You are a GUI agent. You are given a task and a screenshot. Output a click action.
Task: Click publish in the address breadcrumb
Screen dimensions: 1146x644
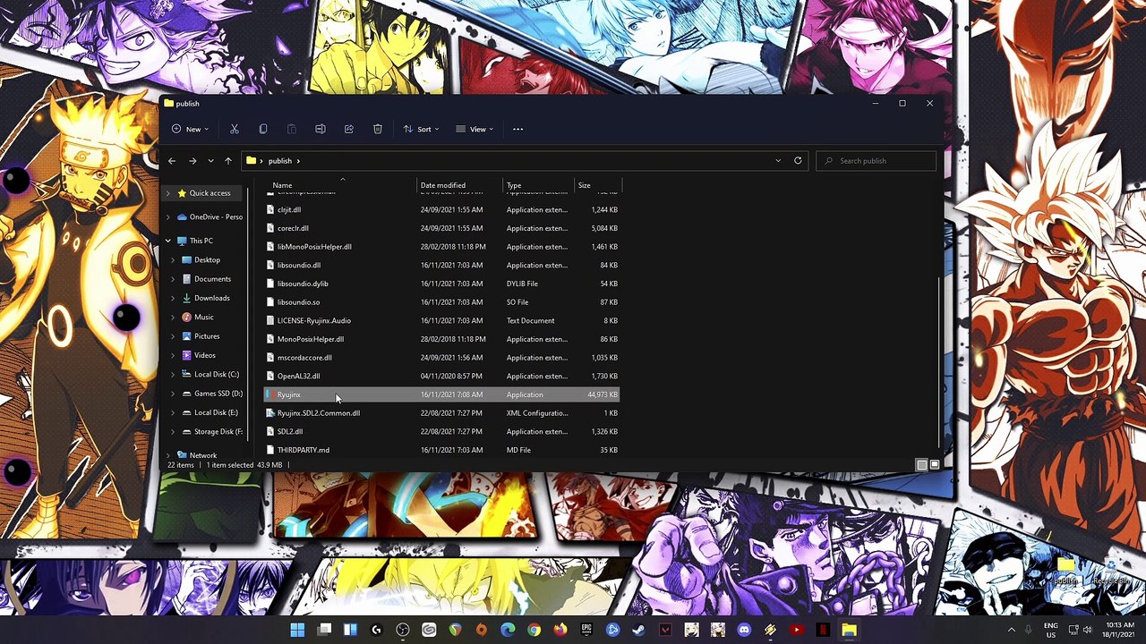pyautogui.click(x=280, y=161)
